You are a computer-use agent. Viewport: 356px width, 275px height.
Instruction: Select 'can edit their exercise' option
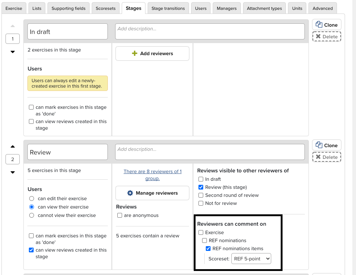[31, 199]
